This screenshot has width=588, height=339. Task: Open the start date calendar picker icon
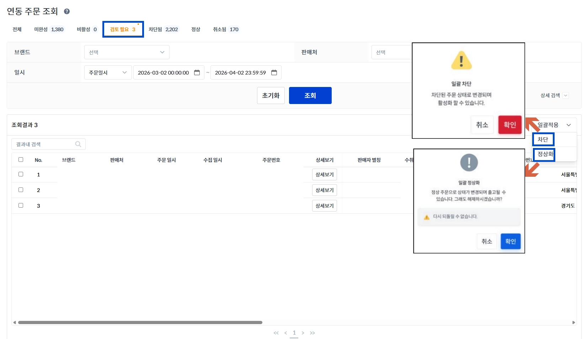click(197, 72)
